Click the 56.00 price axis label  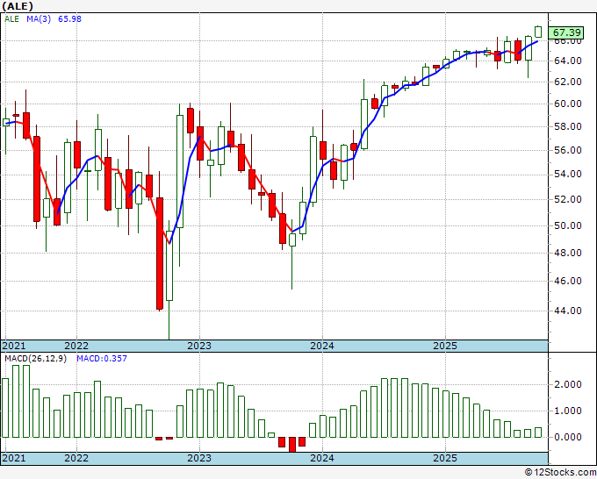click(x=568, y=150)
